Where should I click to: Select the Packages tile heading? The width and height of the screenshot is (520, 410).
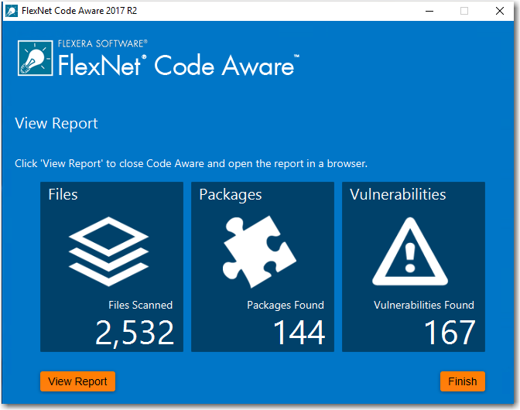(231, 194)
